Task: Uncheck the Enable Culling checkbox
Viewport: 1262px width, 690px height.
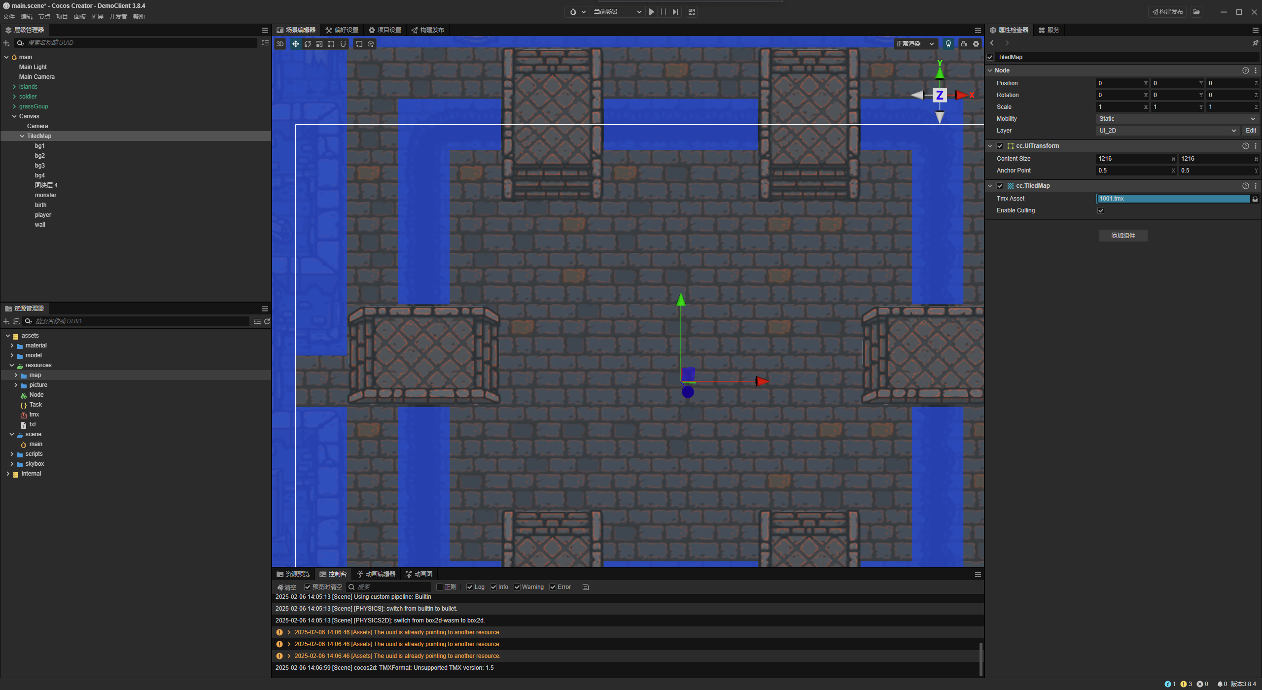Action: point(1101,210)
